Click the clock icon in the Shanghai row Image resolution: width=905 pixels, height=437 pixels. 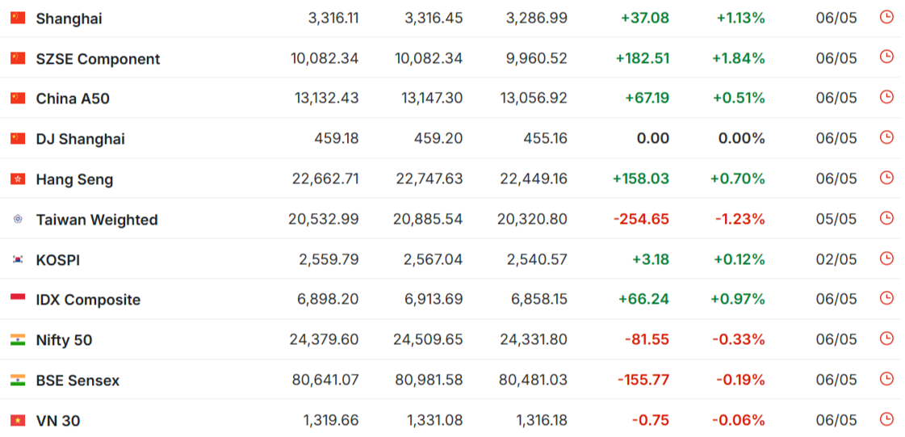[x=886, y=17]
